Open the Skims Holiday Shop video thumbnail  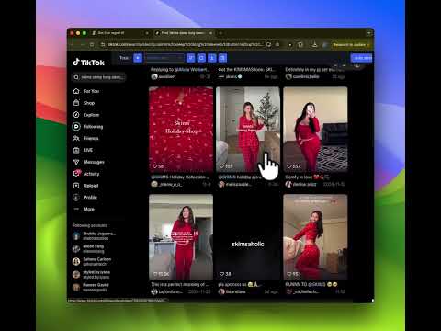point(181,130)
